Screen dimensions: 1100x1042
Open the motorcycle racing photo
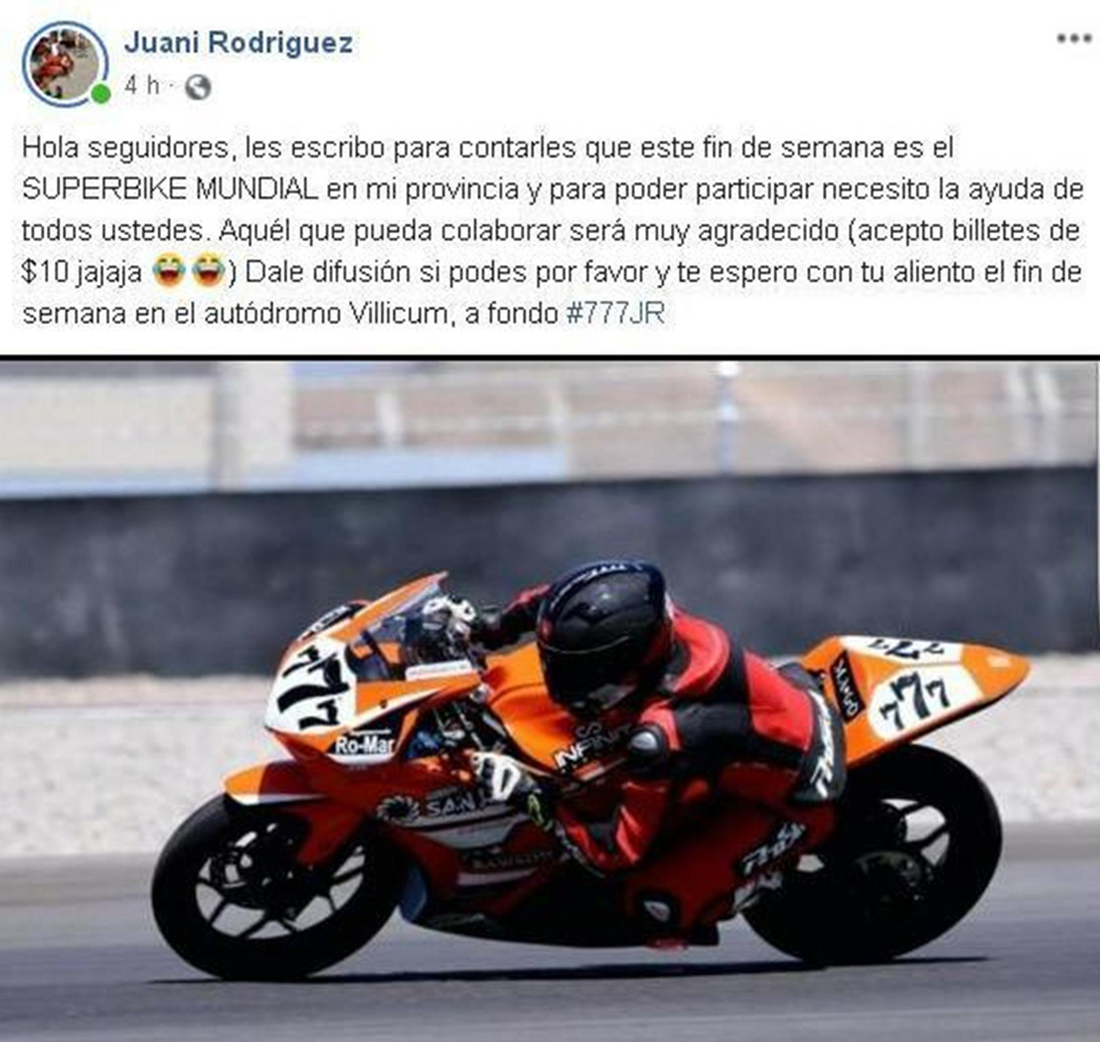click(550, 702)
